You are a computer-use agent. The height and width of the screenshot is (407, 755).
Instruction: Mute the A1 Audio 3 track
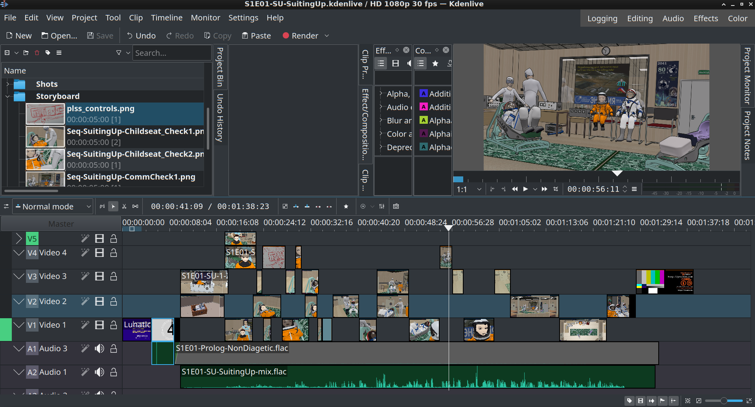[99, 348]
